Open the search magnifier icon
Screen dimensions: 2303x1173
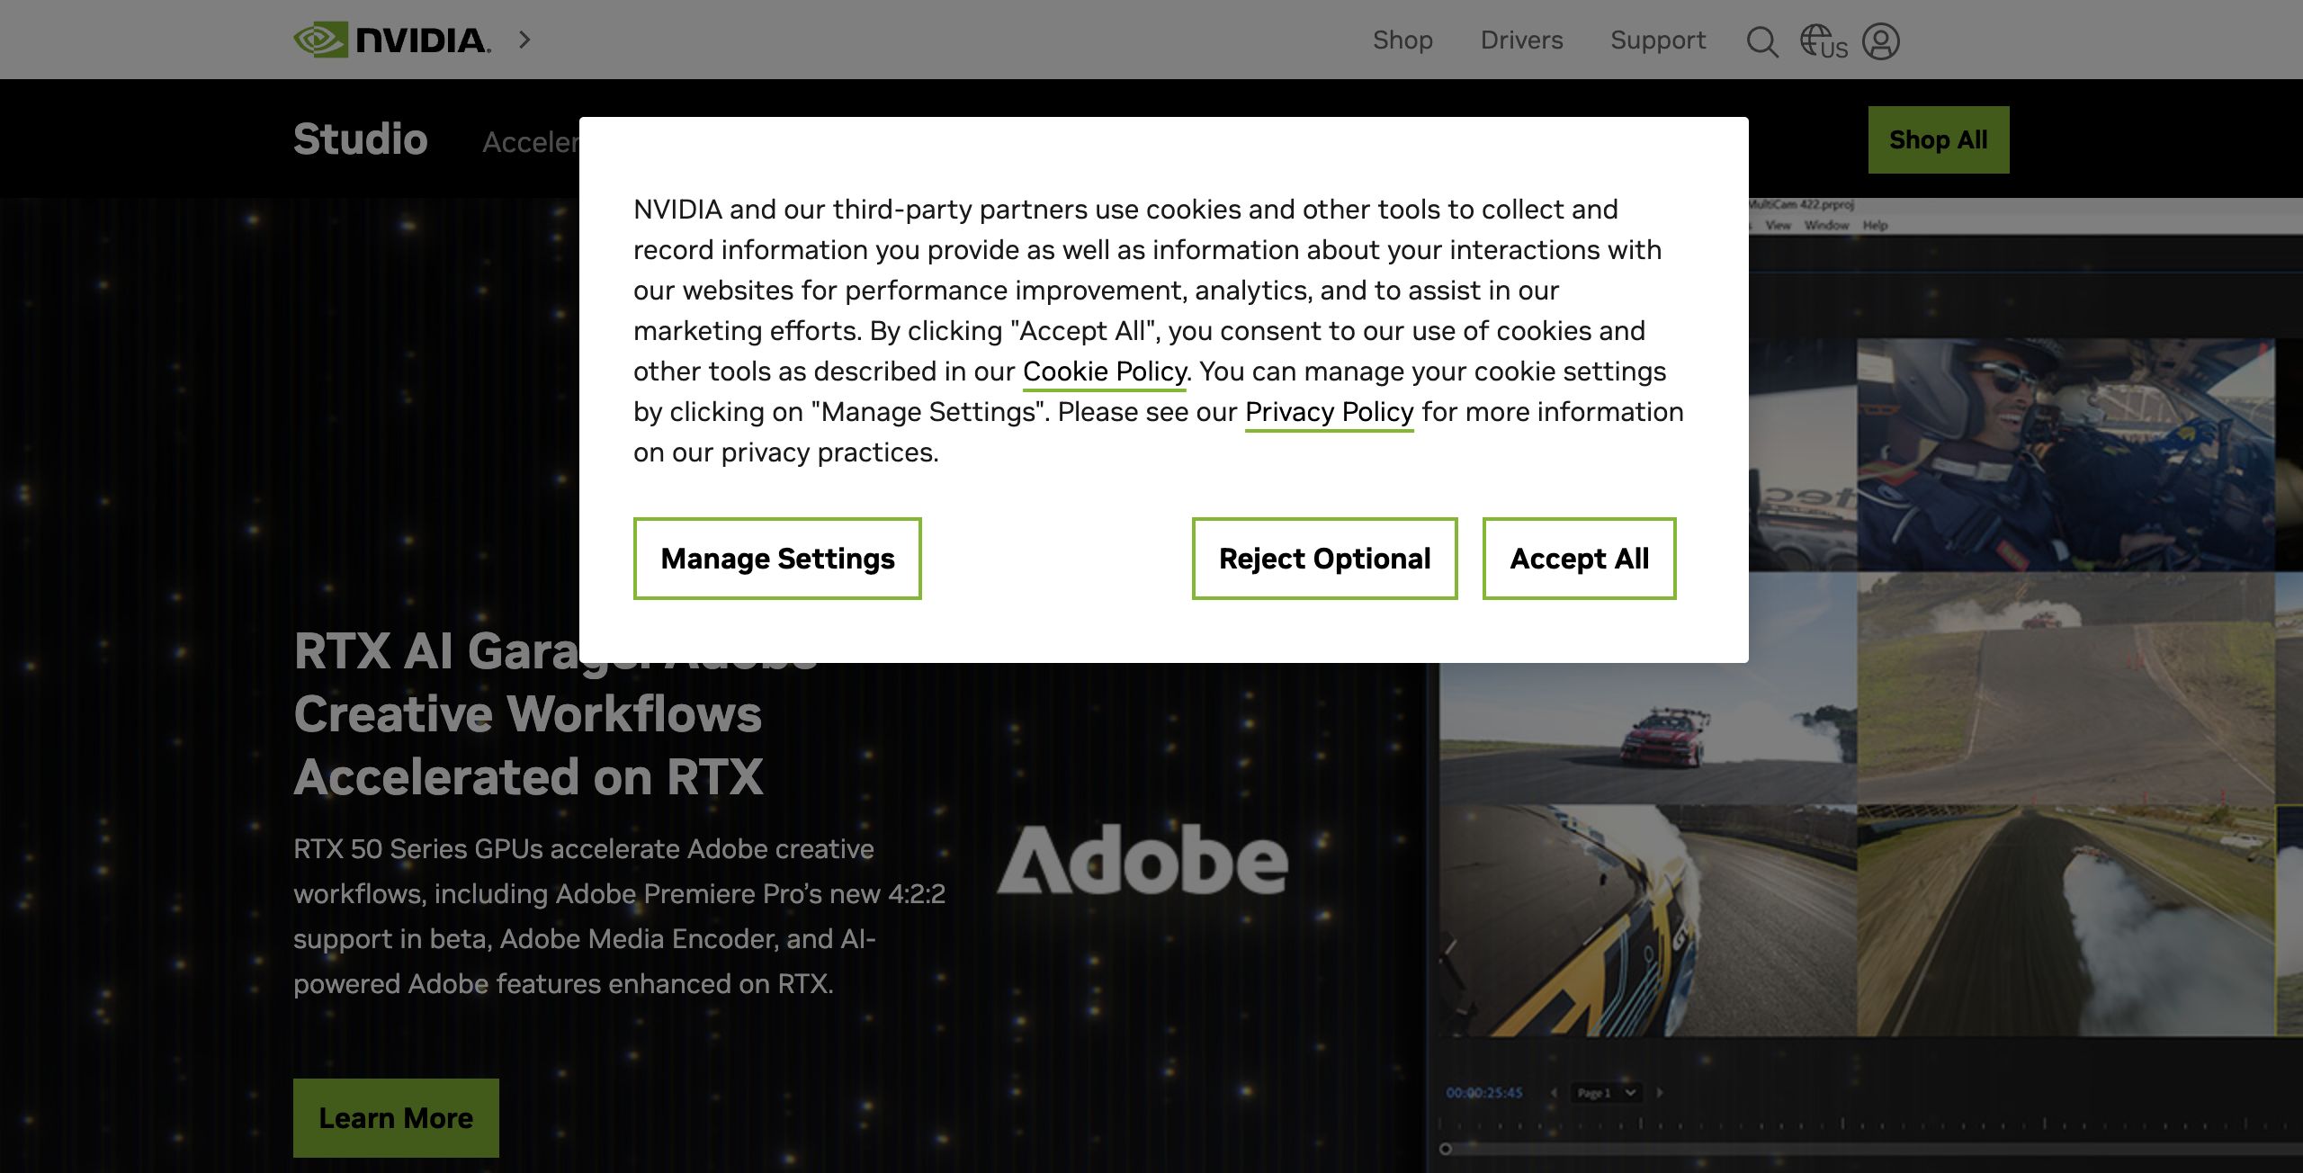(1761, 41)
